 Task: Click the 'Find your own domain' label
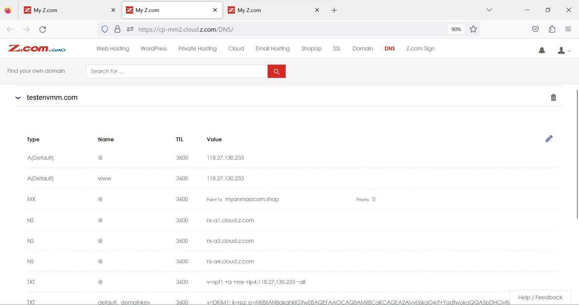tap(36, 71)
